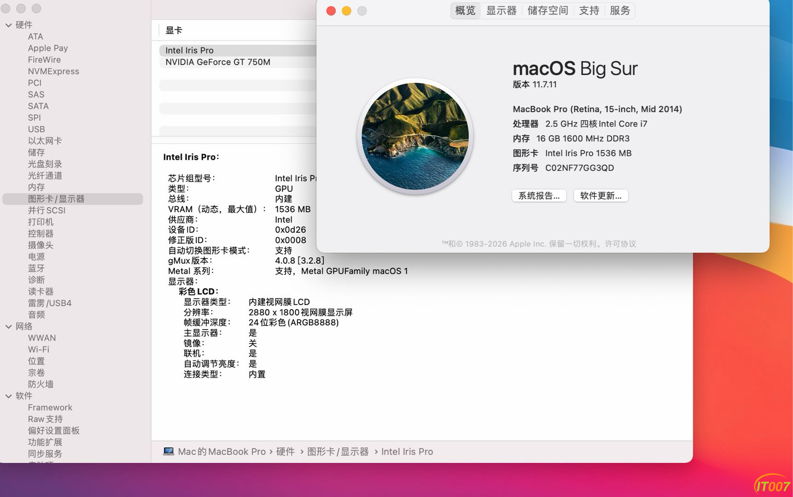Click the 系统报告... button
The height and width of the screenshot is (497, 793).
click(x=539, y=196)
